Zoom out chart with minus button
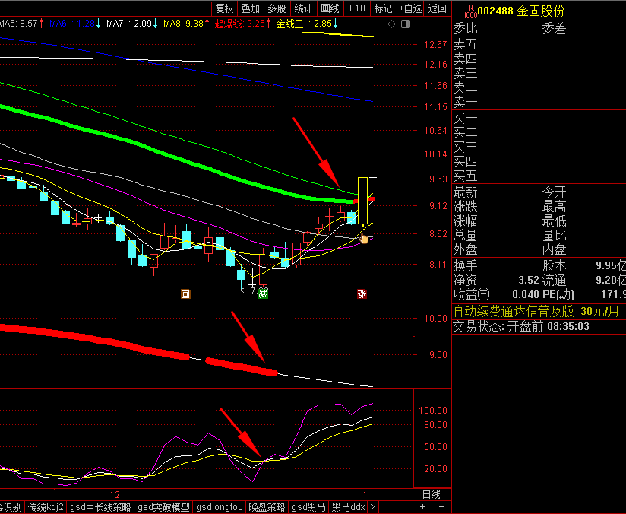This screenshot has width=626, height=514. (x=440, y=507)
